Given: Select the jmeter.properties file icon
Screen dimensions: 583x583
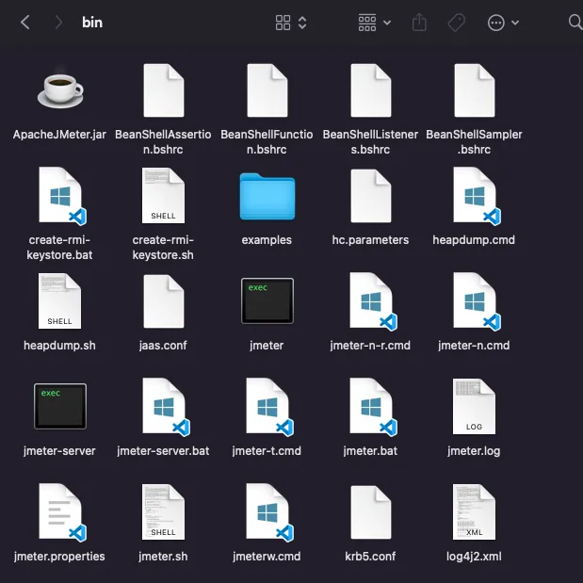Looking at the screenshot, I should click(x=59, y=512).
